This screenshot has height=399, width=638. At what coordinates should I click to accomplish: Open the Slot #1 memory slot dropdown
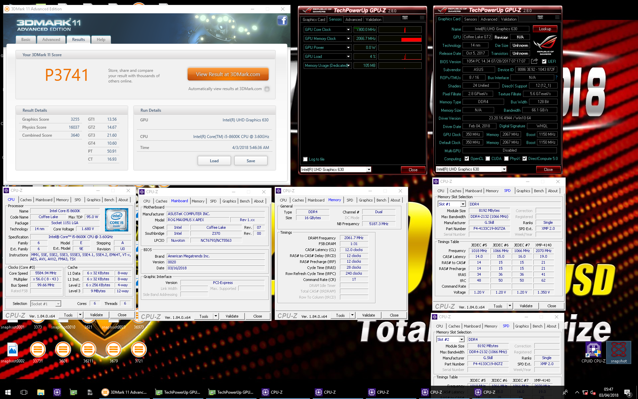point(463,204)
